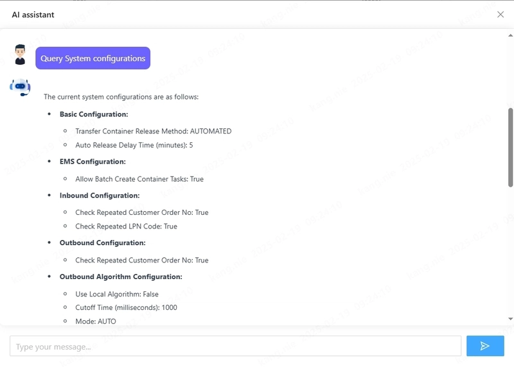The width and height of the screenshot is (514, 367).
Task: Click 'Transfer Container Release Method: AUTOMATED' line
Action: click(154, 132)
